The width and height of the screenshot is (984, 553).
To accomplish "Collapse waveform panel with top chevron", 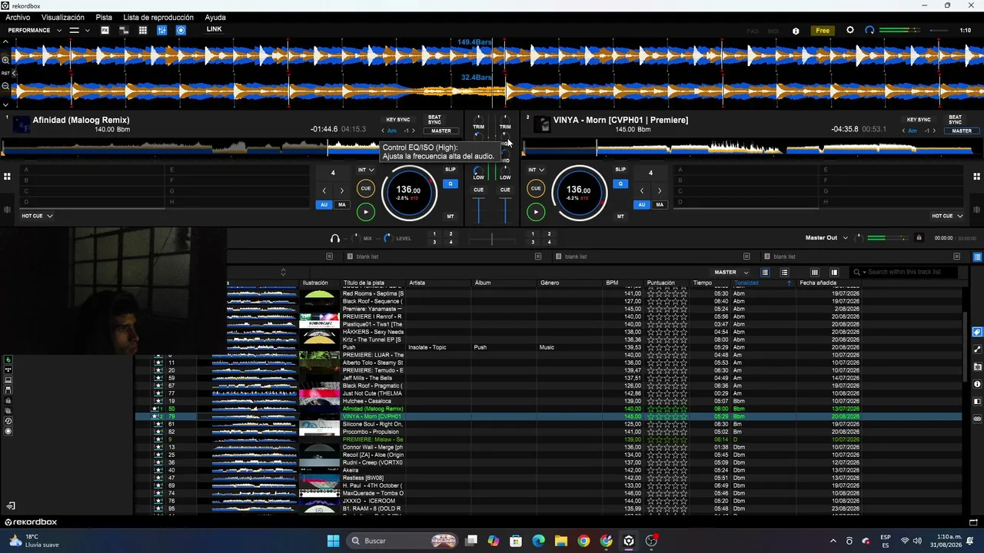I will click(x=5, y=41).
